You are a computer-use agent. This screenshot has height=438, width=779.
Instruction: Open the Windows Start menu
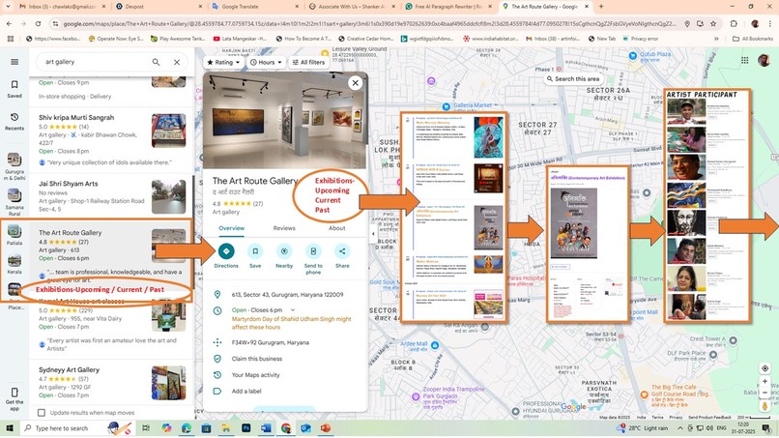(9, 428)
